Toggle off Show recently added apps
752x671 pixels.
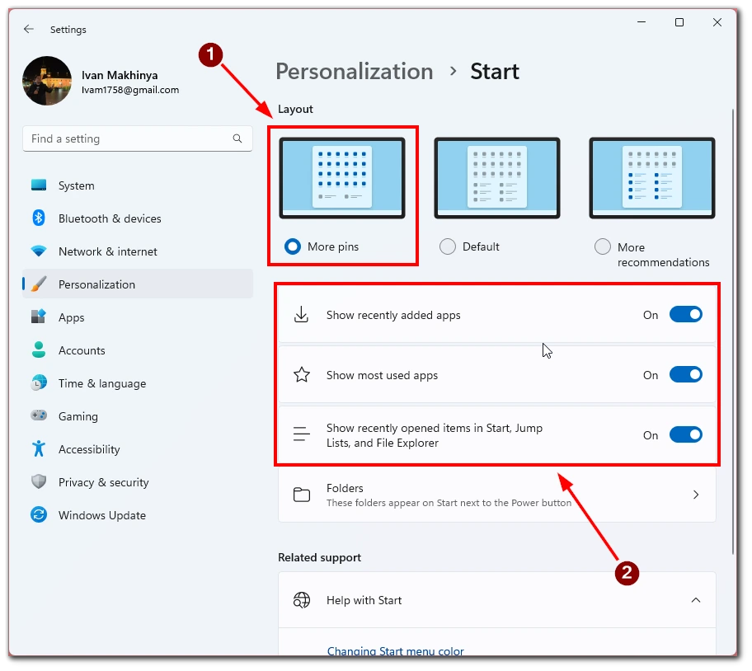[686, 314]
